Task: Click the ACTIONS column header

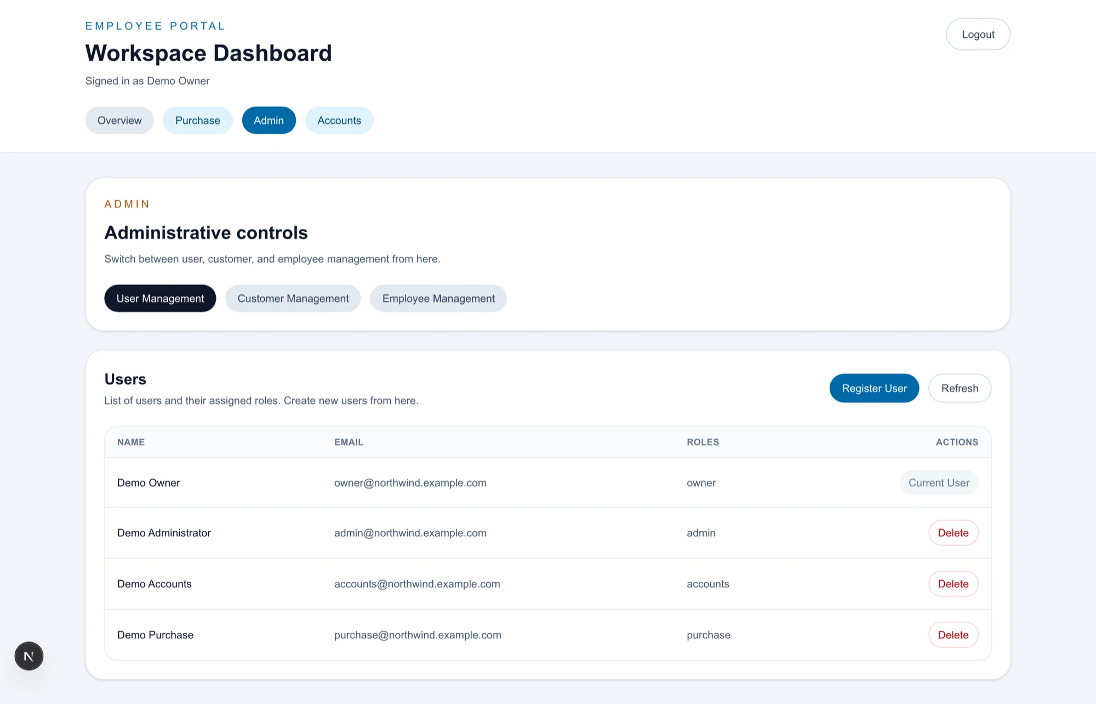Action: (957, 442)
